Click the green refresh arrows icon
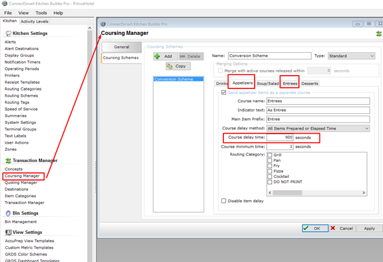The height and width of the screenshot is (262, 383). pos(378,33)
